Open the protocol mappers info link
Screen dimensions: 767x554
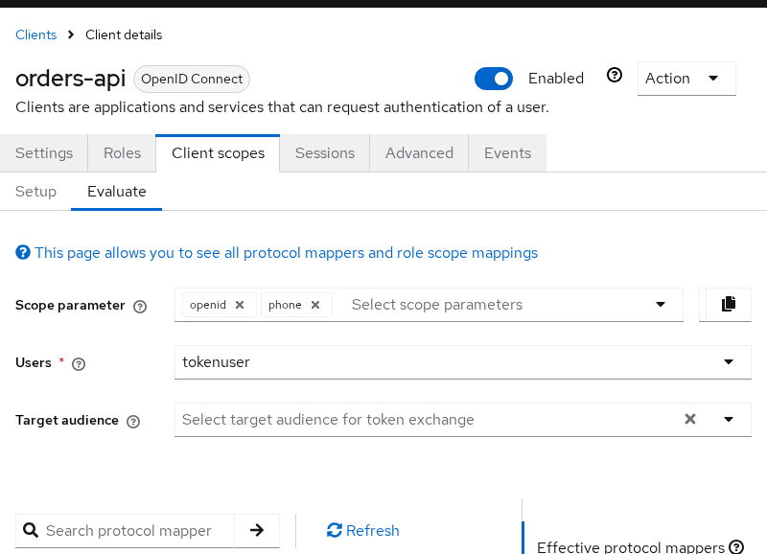[x=286, y=253]
